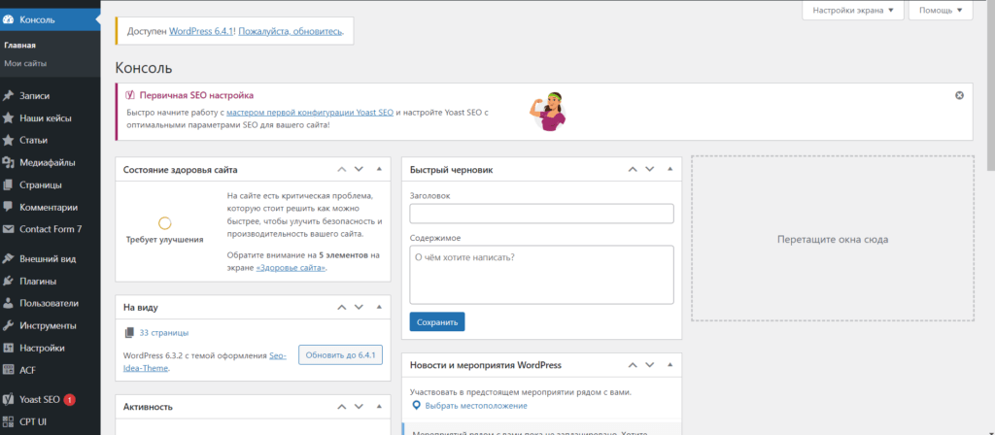The image size is (995, 435).
Task: Click the pages icon next to 33 страницы
Action: click(x=129, y=332)
